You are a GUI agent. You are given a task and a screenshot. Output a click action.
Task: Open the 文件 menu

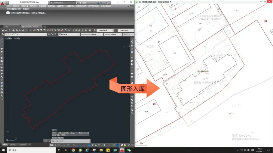click(9, 6)
